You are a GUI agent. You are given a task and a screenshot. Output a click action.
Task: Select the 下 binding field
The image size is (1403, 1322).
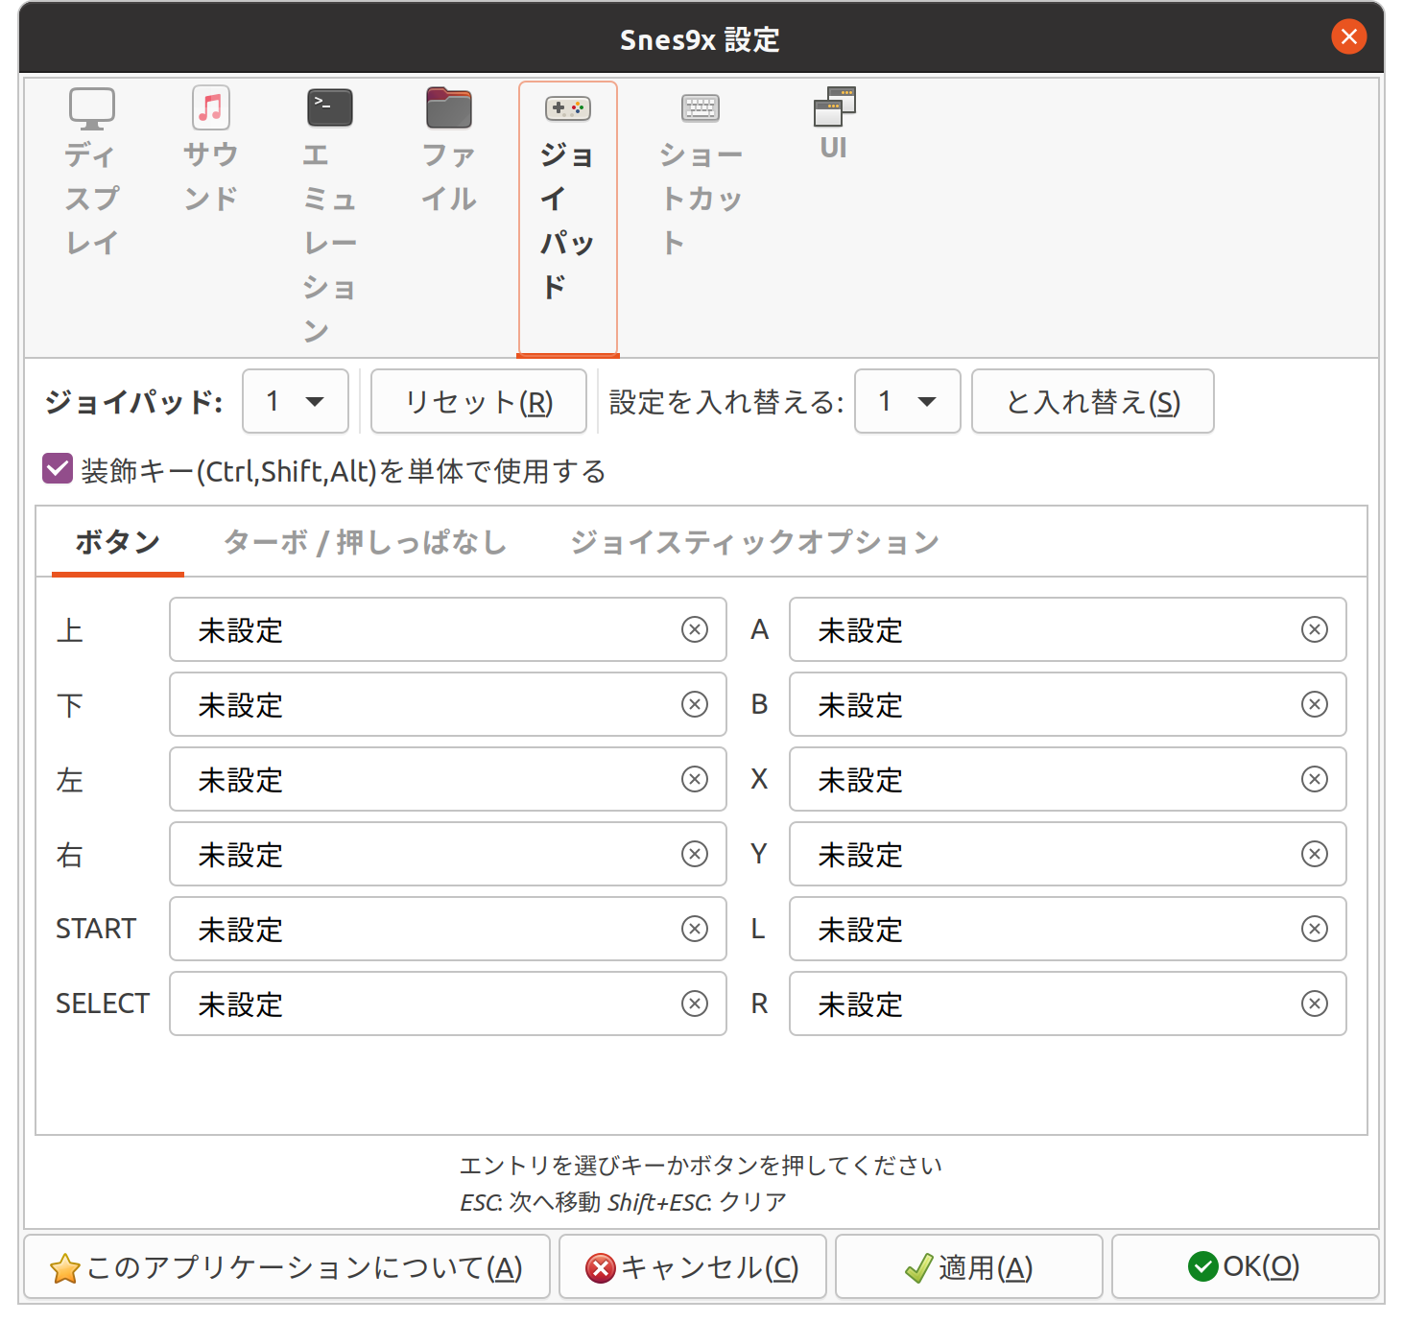448,704
